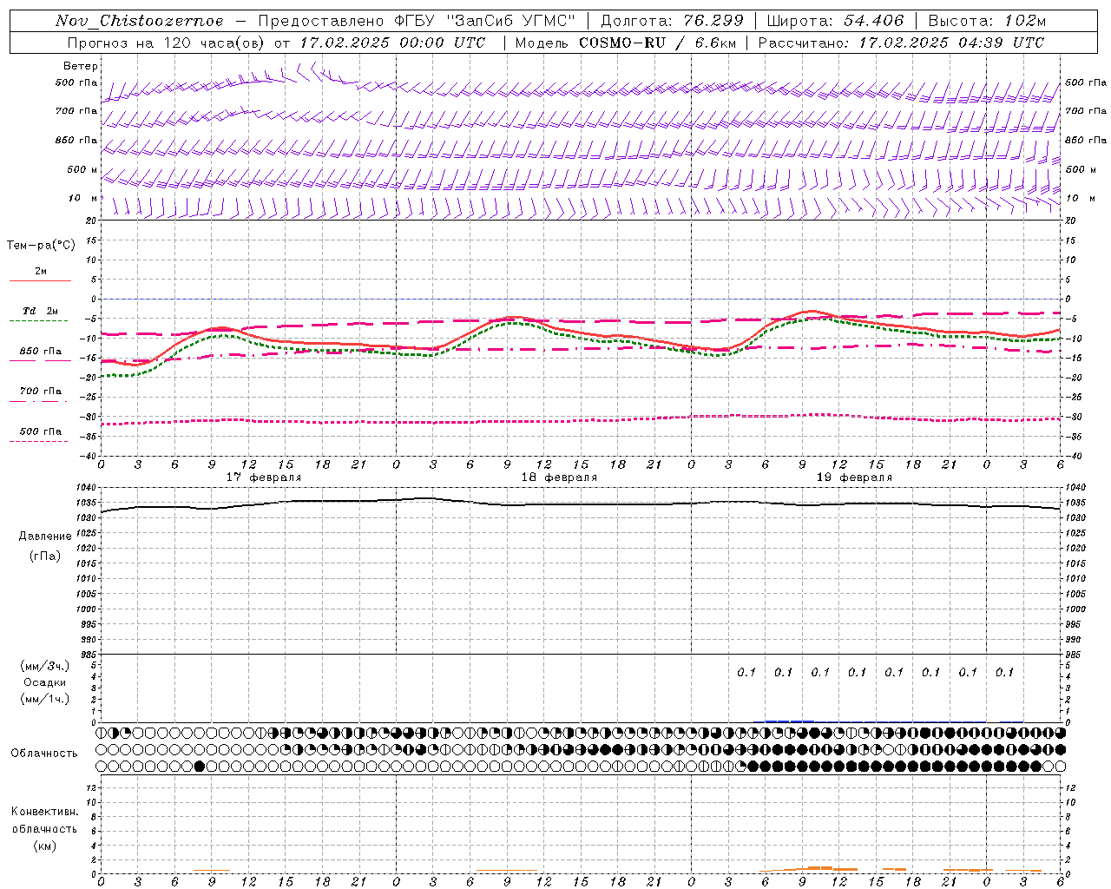This screenshot has width=1111, height=889.
Task: Click the station name Nov_Chistoozernoe
Action: tap(139, 21)
